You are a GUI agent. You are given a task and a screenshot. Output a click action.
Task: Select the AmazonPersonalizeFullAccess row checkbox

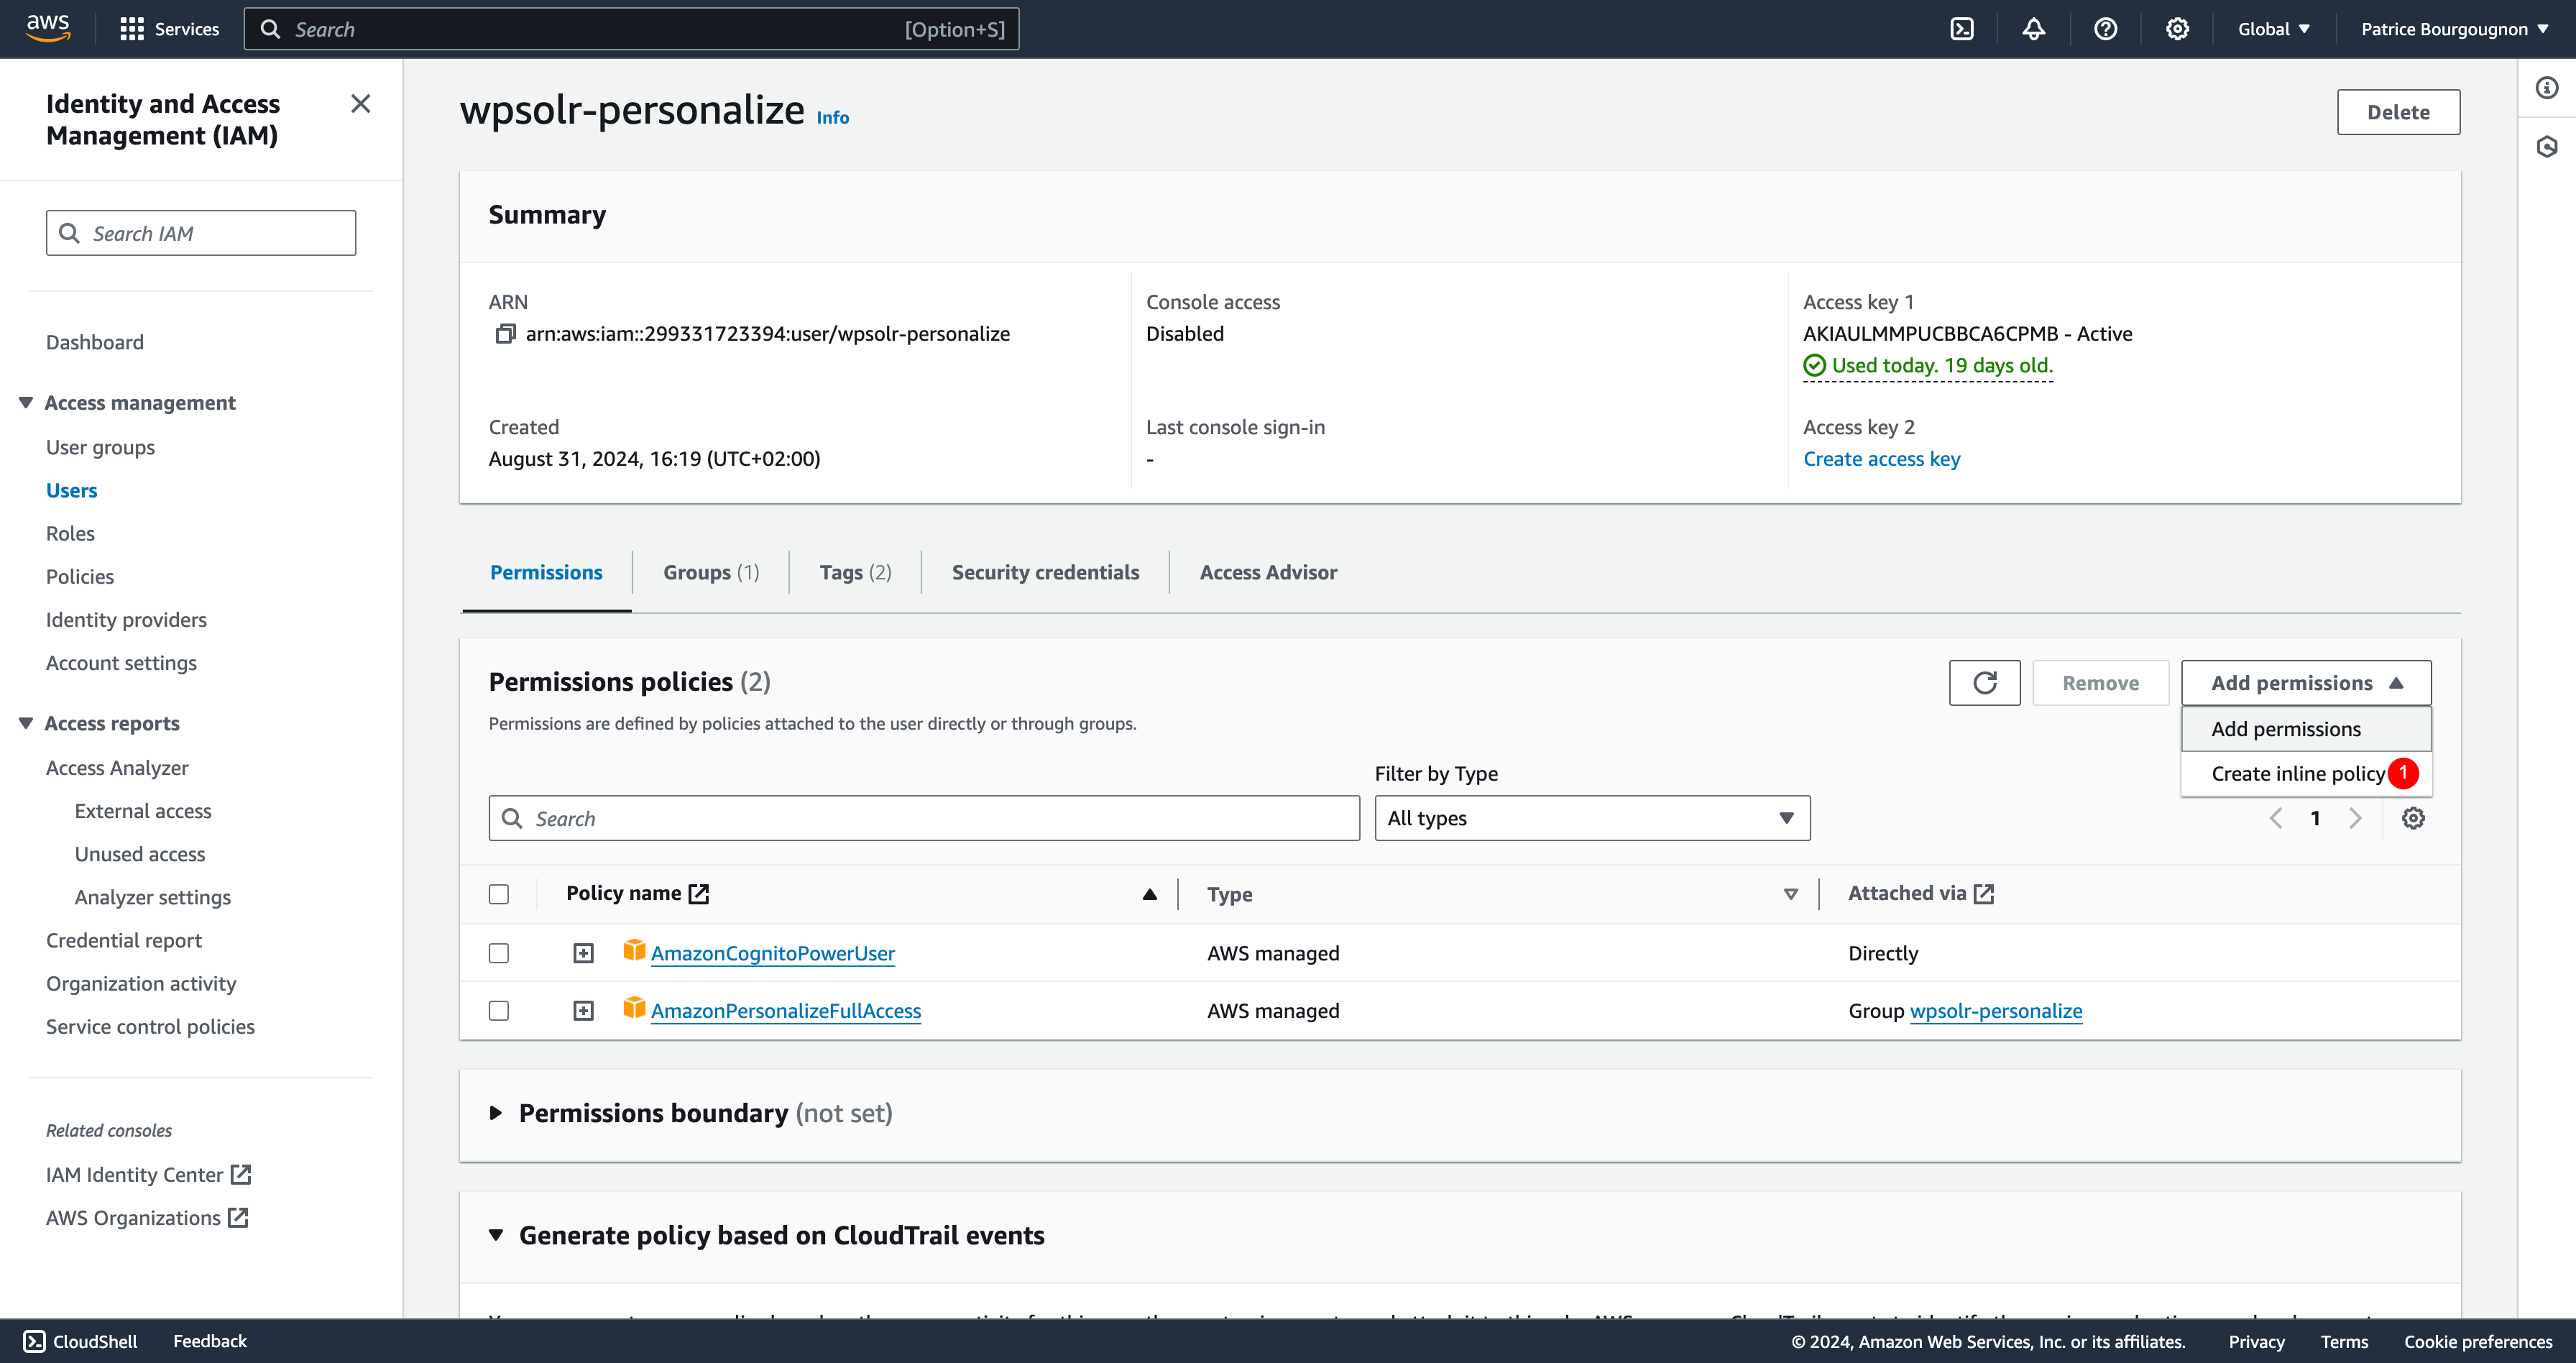(x=499, y=1011)
